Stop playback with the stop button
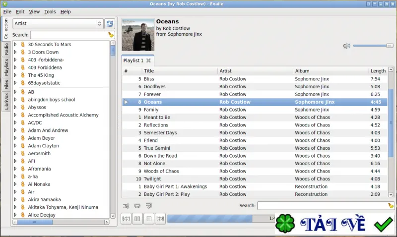 coord(149,219)
